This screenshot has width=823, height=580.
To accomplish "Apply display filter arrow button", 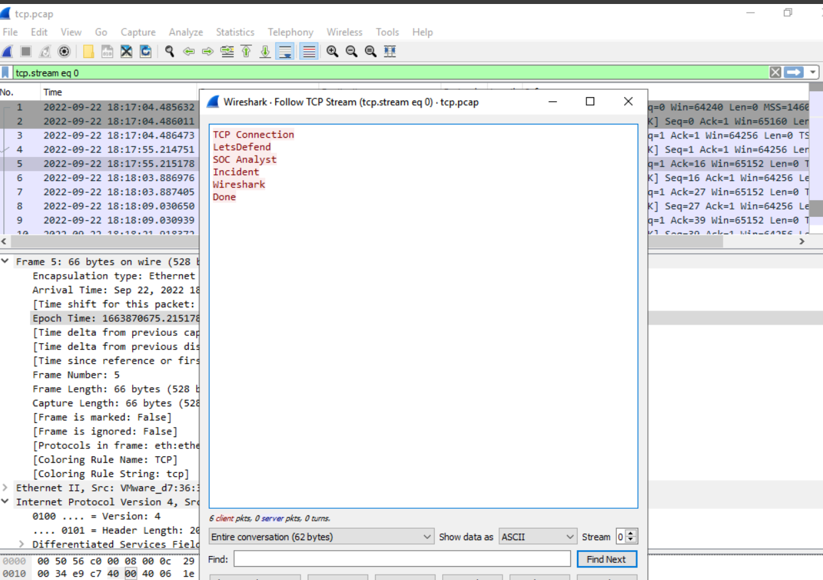I will 794,72.
